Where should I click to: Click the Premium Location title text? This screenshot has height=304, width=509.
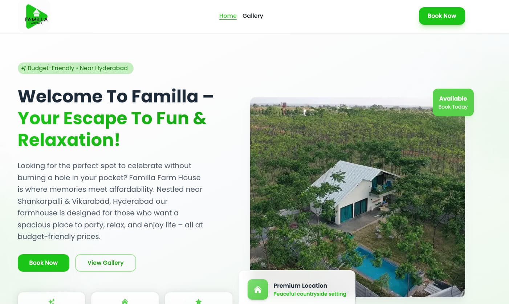300,285
